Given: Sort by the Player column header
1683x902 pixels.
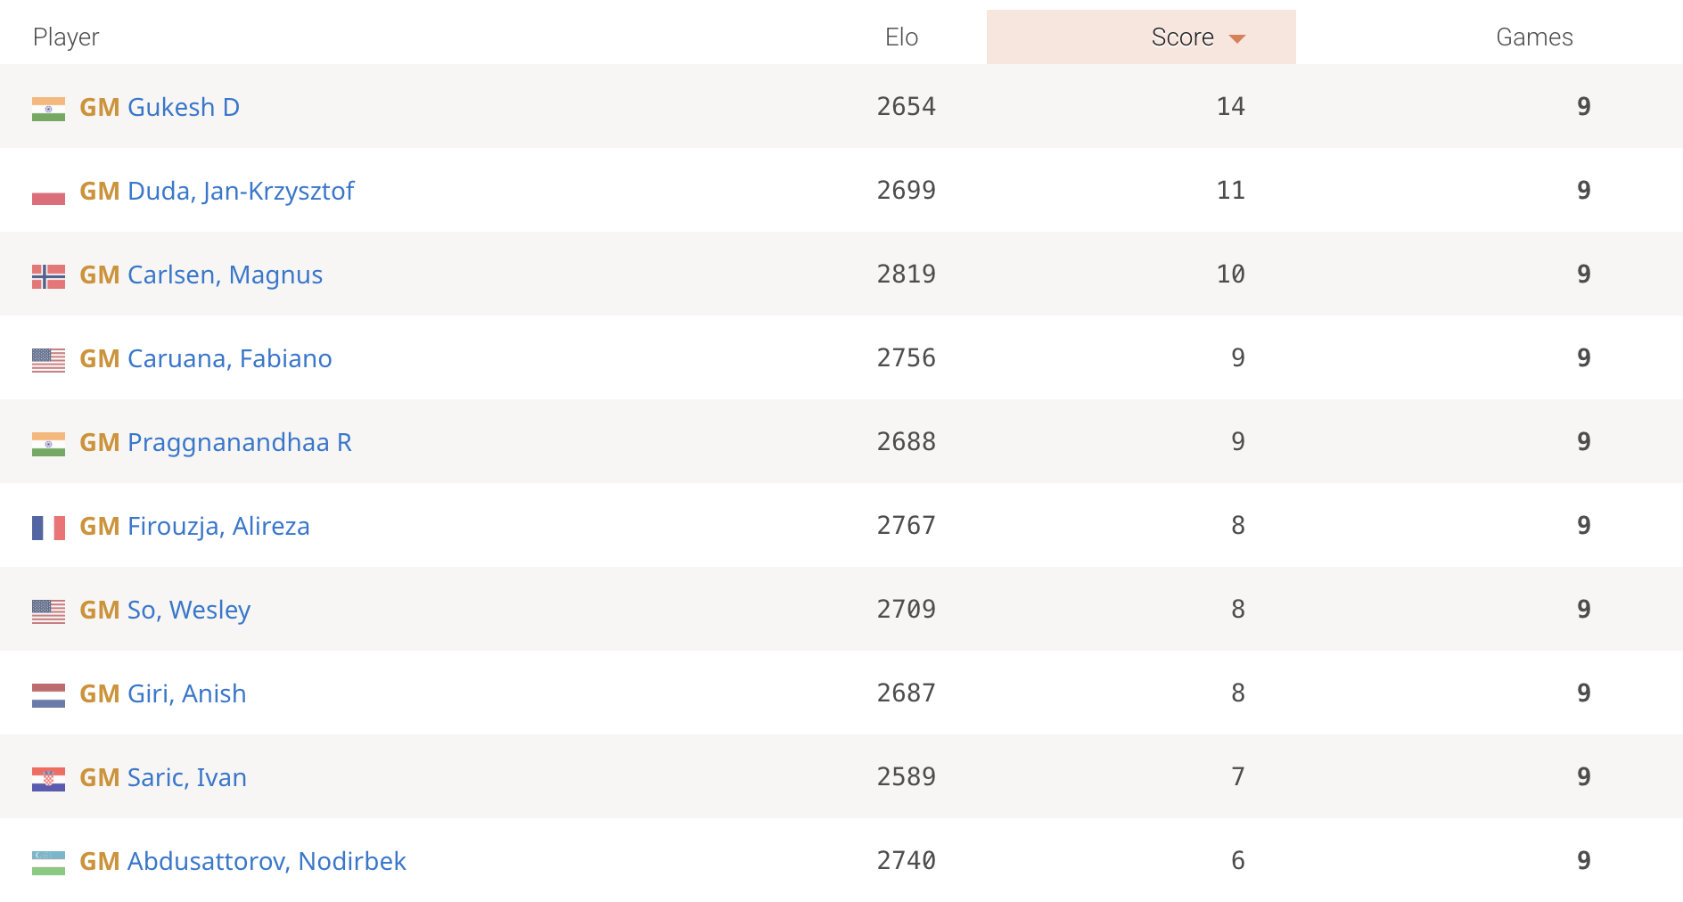Looking at the screenshot, I should (66, 37).
